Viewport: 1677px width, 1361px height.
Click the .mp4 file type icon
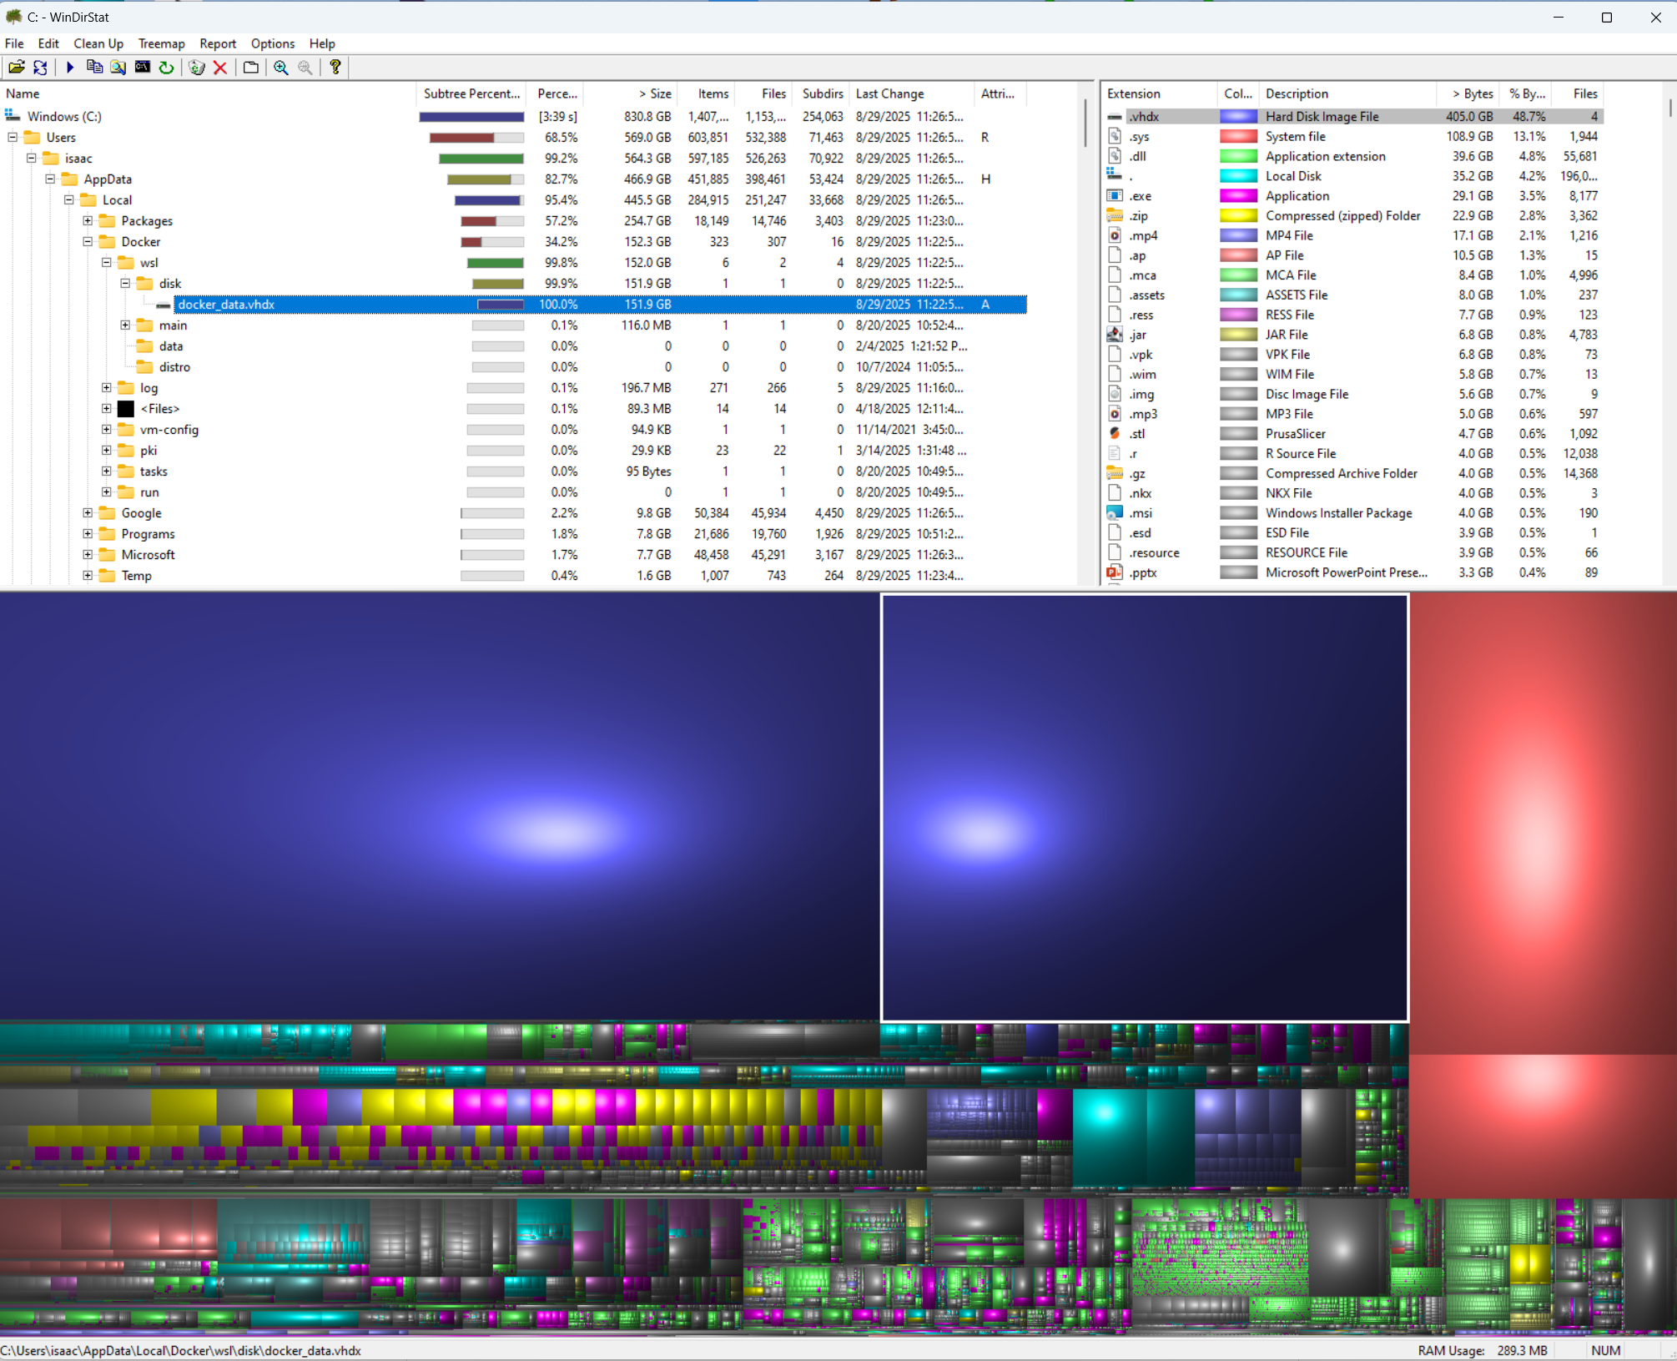pos(1115,235)
